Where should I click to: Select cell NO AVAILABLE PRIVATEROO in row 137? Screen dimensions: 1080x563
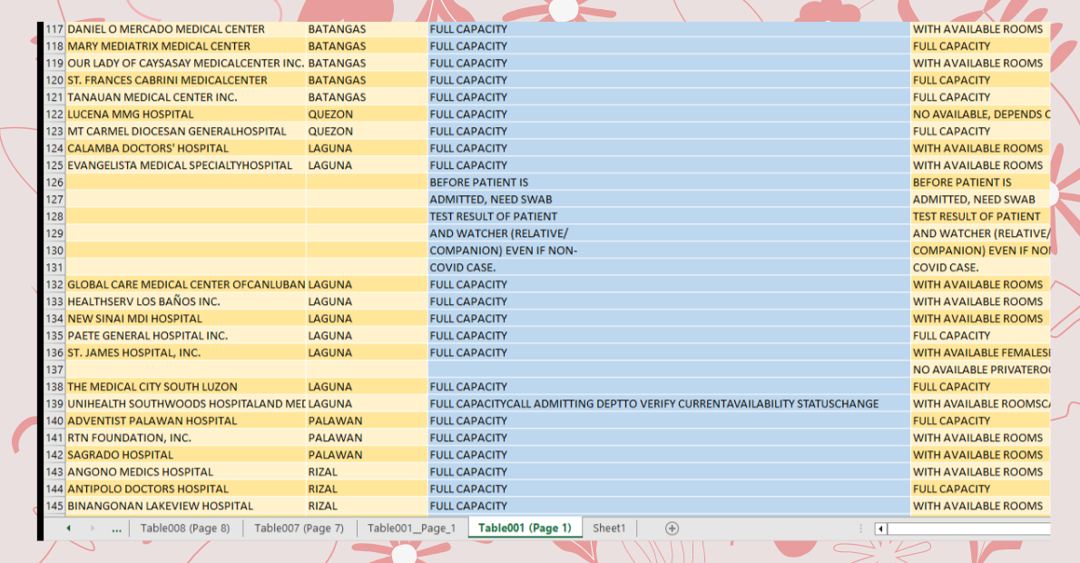pyautogui.click(x=980, y=370)
